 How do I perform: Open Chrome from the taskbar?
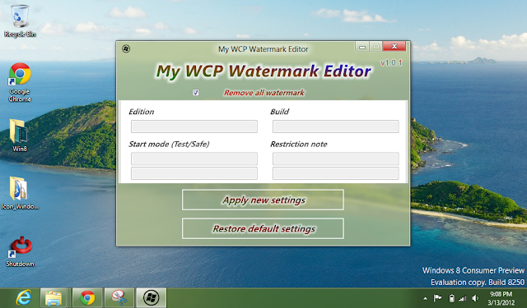pos(87,297)
